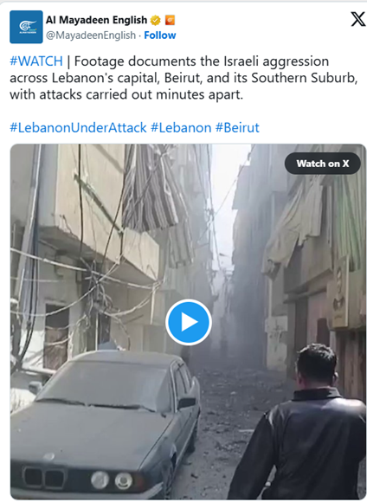Open the #Lebanon hashtag
The height and width of the screenshot is (502, 367).
[x=181, y=128]
